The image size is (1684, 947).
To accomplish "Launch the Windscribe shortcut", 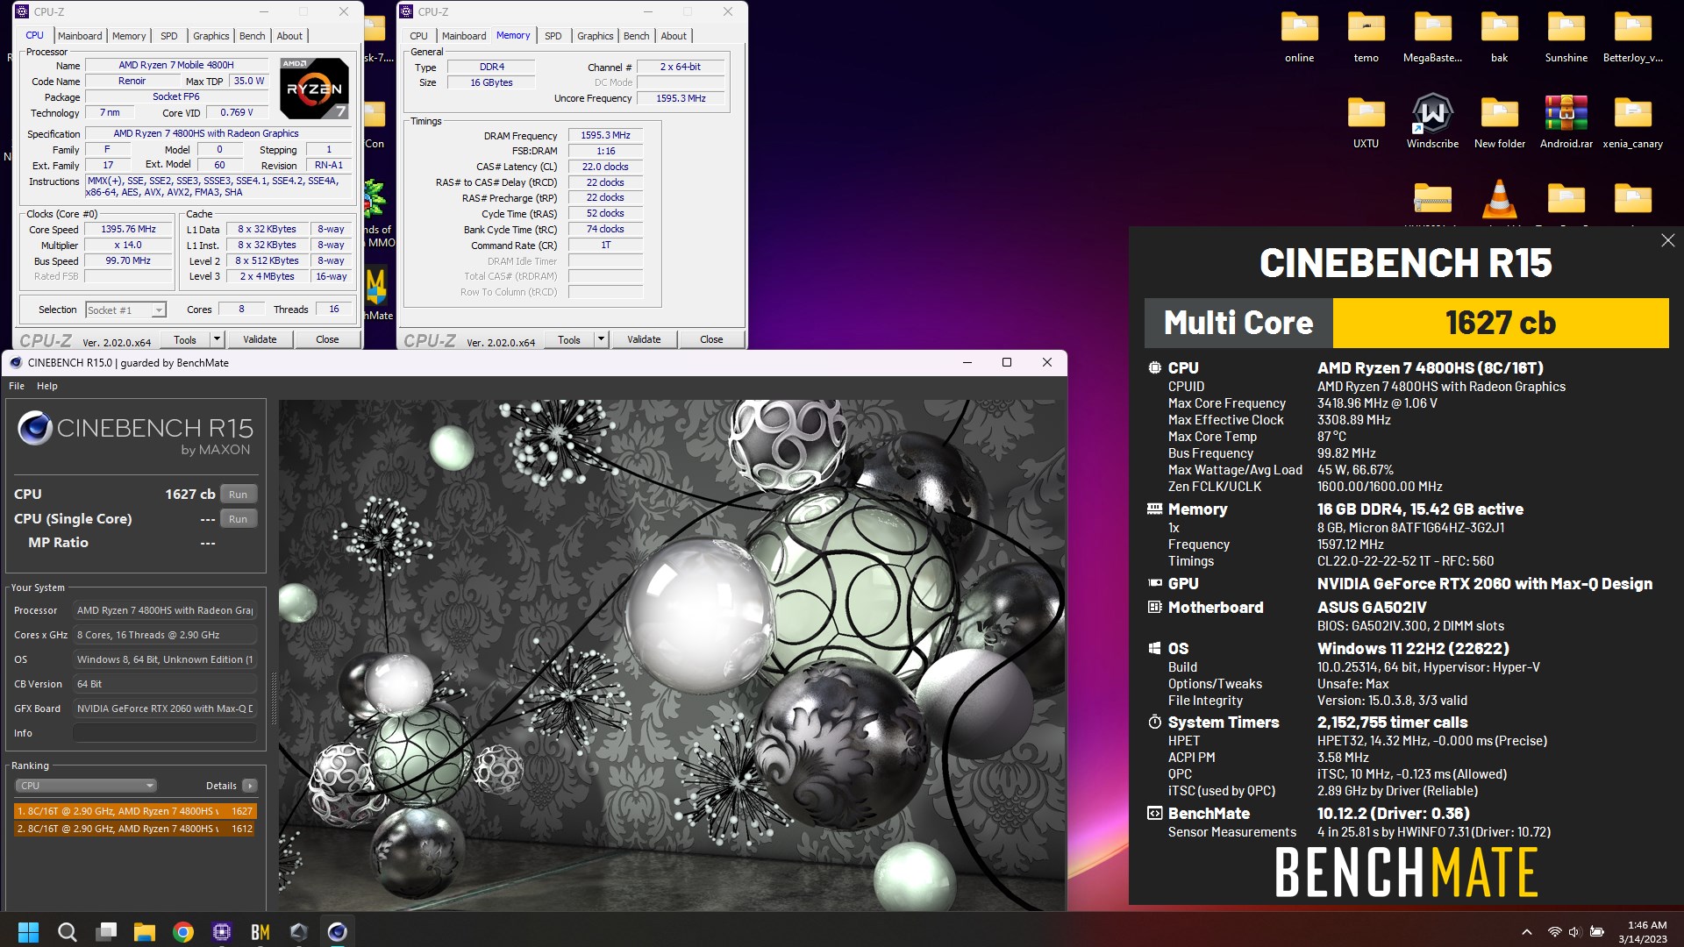I will point(1432,122).
